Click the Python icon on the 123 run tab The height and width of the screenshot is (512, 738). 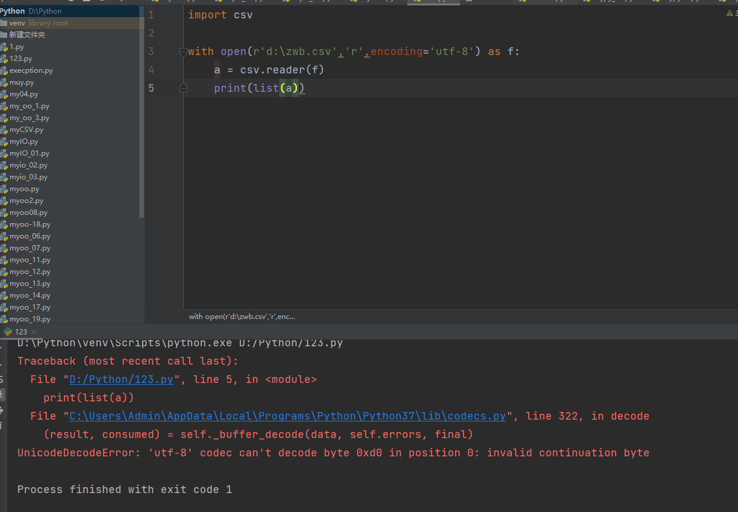(8, 332)
